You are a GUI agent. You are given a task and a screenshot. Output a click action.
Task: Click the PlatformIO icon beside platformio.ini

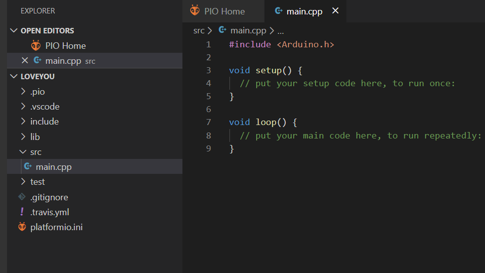(x=22, y=227)
